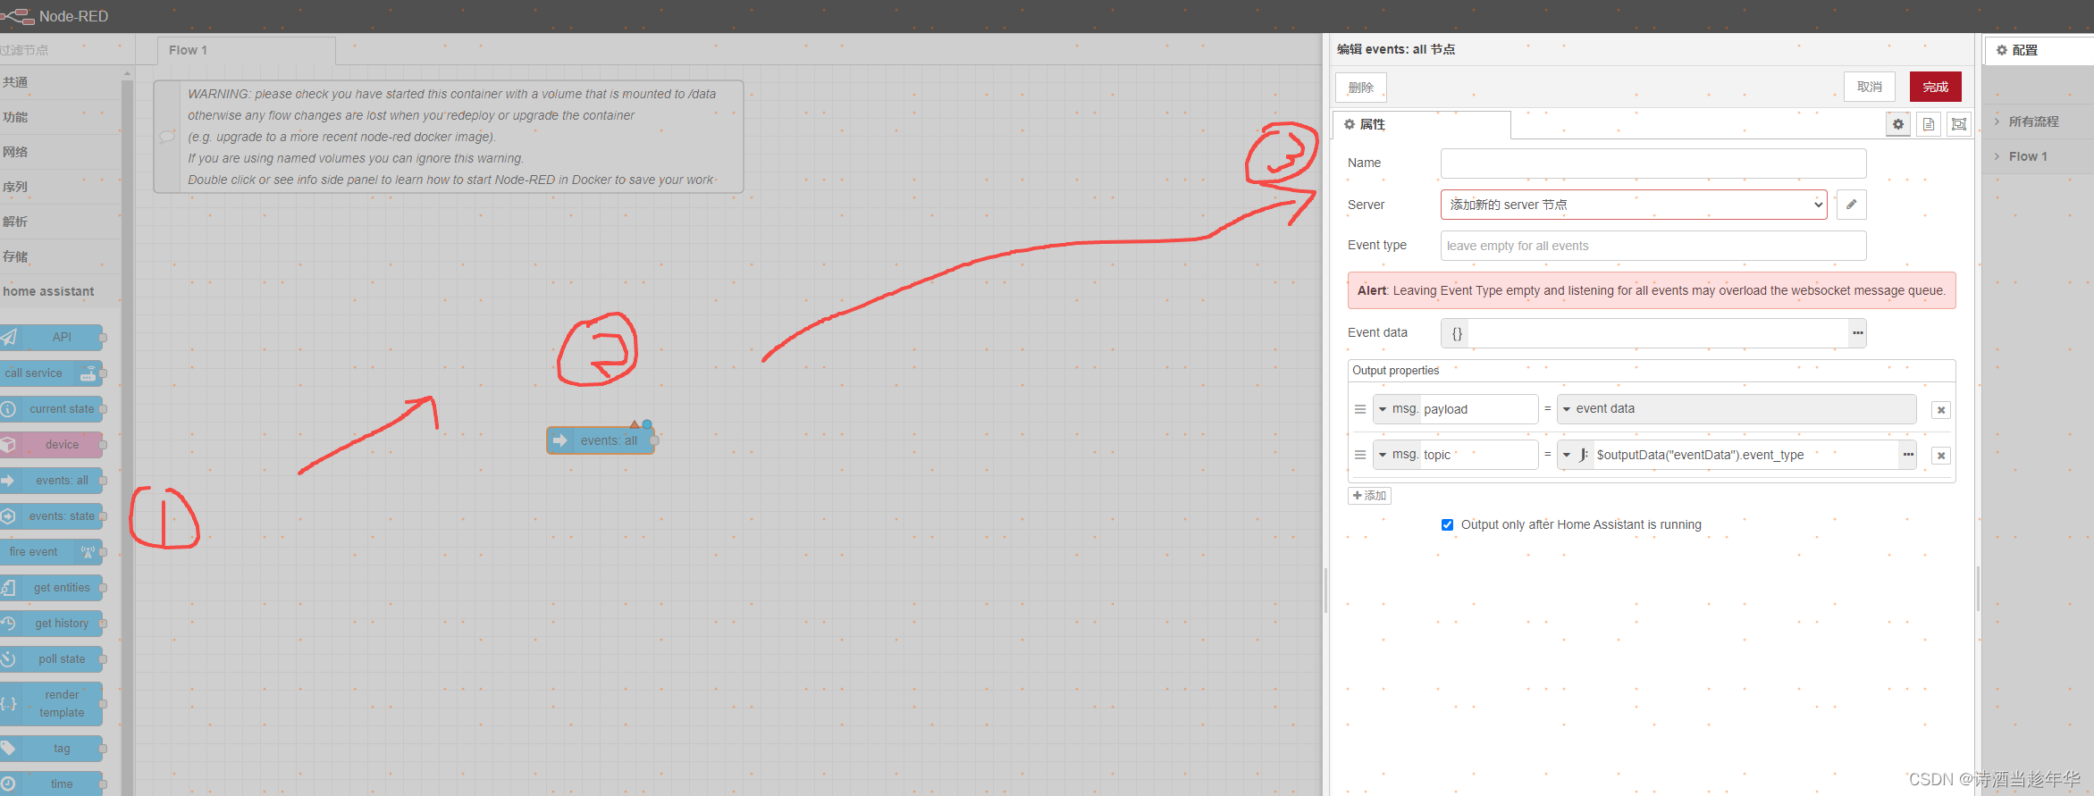Viewport: 2094px width, 796px height.
Task: Select the current state palette node
Action: [51, 408]
